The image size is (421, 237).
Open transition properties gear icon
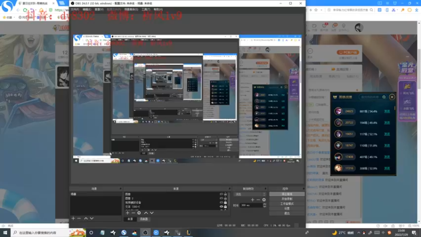click(x=264, y=200)
